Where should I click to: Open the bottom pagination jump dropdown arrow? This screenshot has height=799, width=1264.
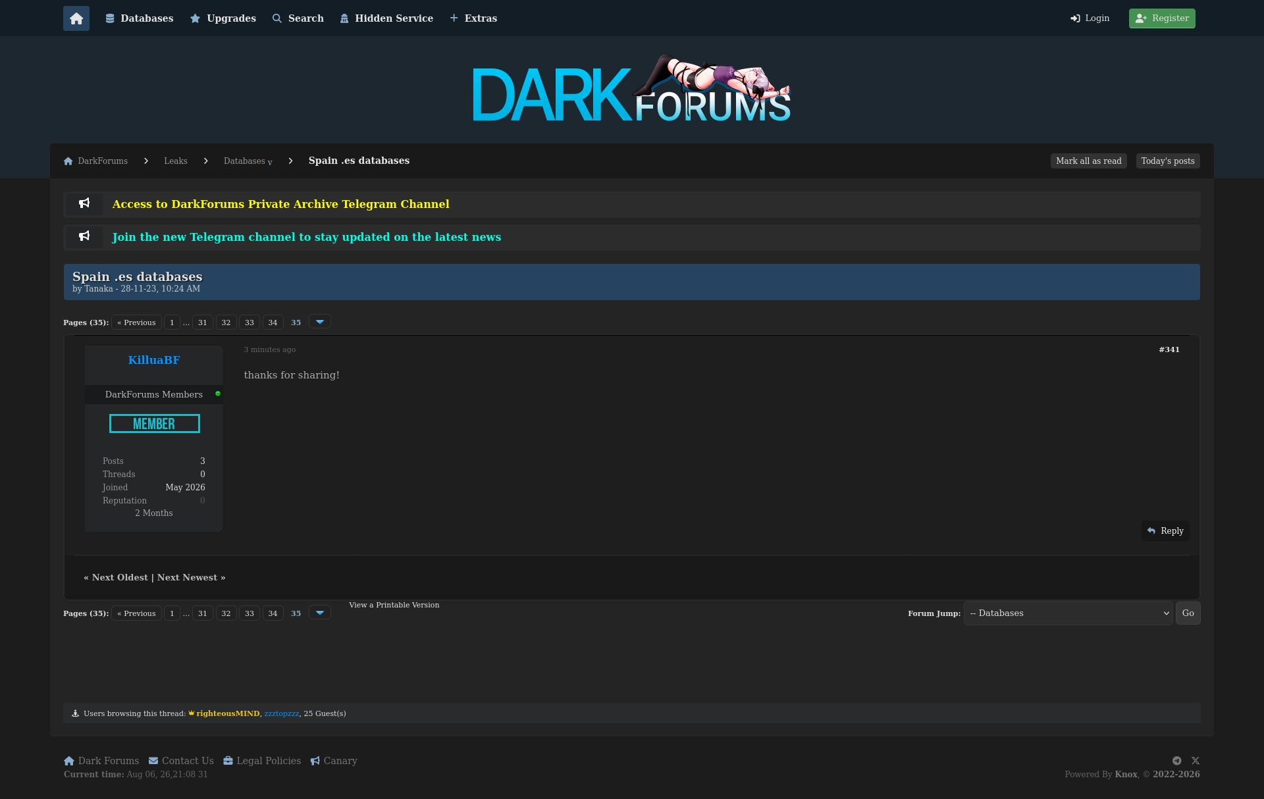click(x=320, y=613)
